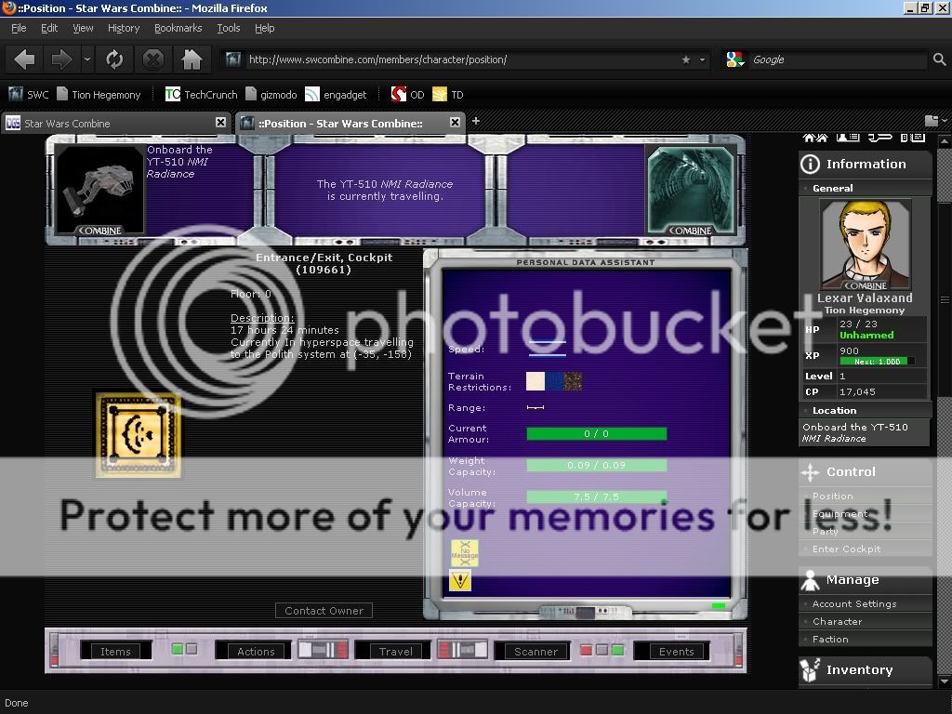952x714 pixels.
Task: Click the house icons above Information
Action: coord(814,138)
